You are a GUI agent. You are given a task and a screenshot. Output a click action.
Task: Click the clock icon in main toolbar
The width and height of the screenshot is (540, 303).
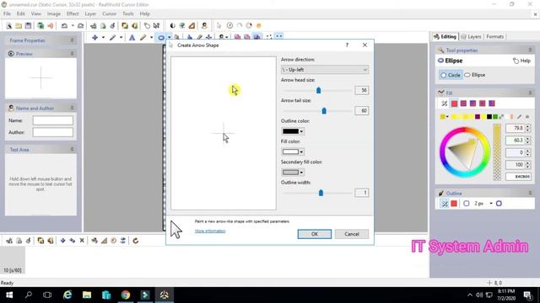click(x=229, y=26)
